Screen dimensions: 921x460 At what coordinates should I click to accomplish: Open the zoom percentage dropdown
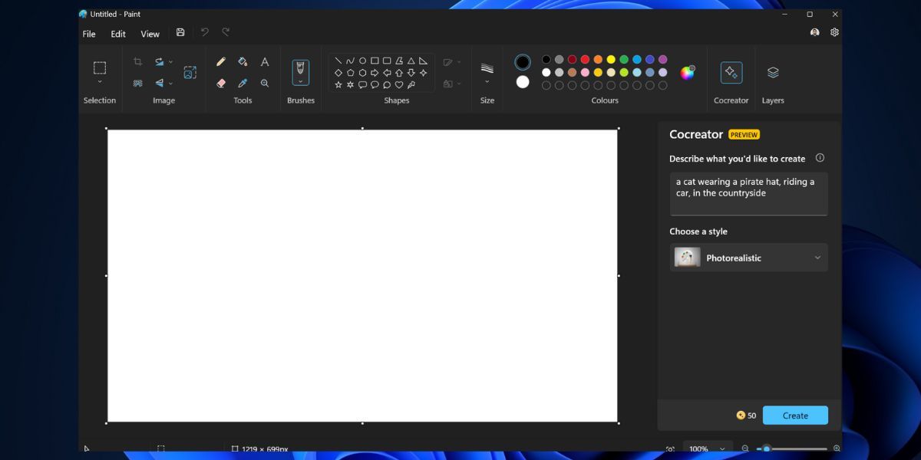[707, 449]
